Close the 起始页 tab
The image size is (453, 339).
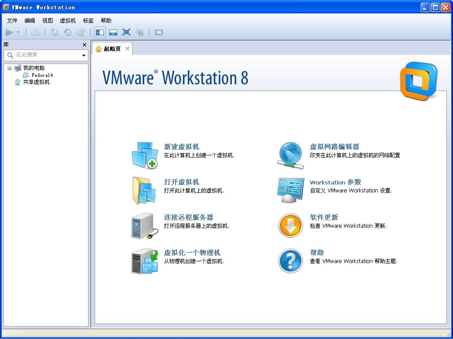[127, 49]
